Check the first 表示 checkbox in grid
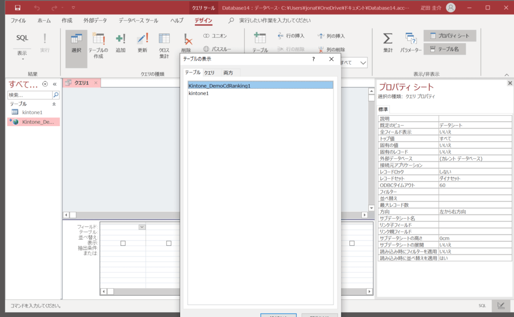The image size is (514, 317). coord(123,243)
